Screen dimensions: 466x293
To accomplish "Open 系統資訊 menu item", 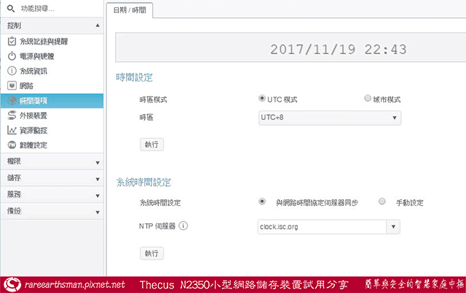I will (x=52, y=71).
